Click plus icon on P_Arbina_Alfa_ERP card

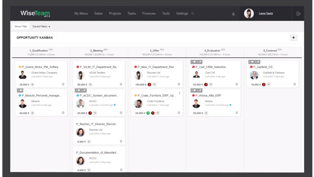(x=206, y=113)
